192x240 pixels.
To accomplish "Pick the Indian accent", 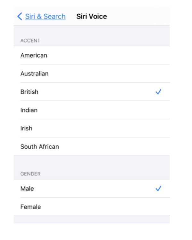I will click(92, 110).
